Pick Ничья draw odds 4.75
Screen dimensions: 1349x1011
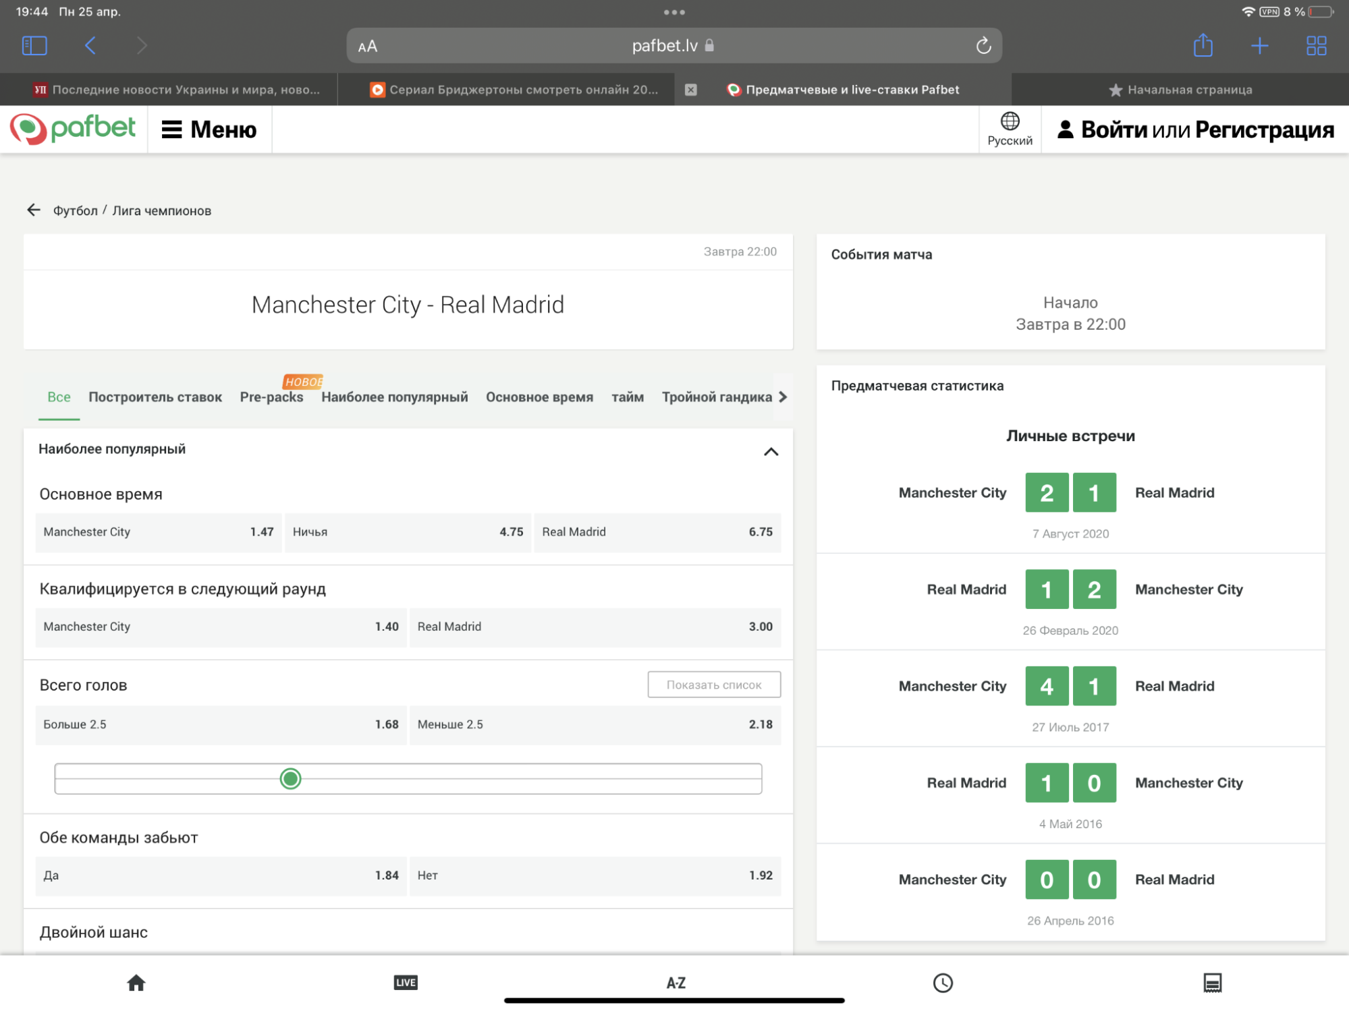point(408,532)
